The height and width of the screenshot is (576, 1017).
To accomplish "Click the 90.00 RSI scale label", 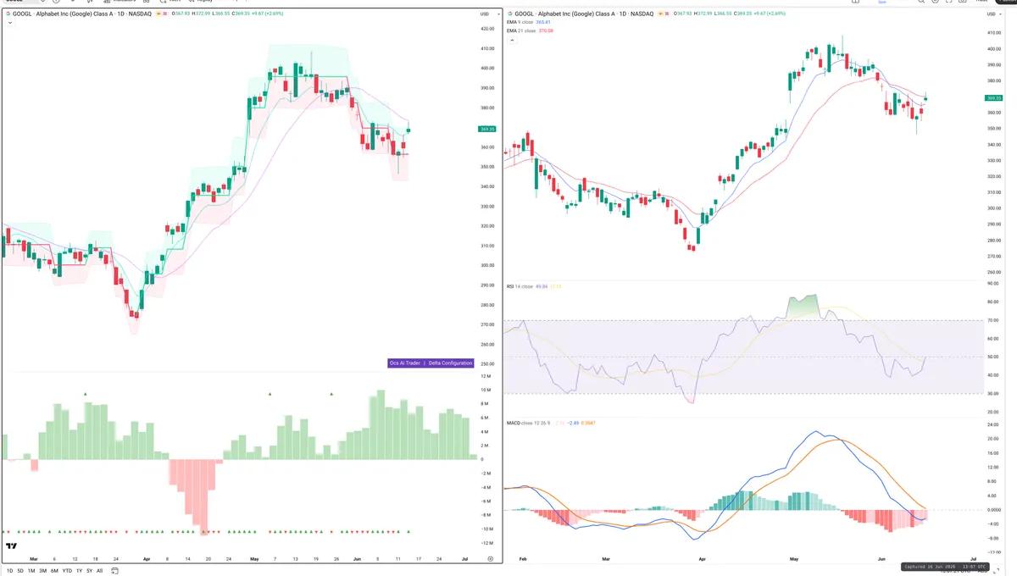I will [x=992, y=285].
